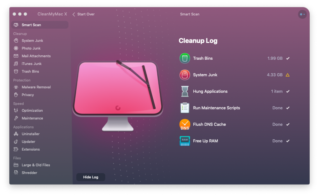
Task: Click the System Junk sidebar icon
Action: click(x=16, y=40)
